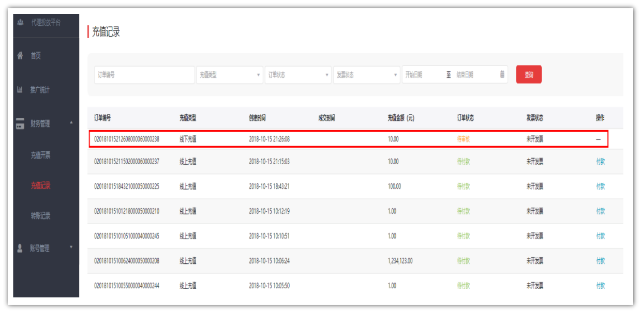Click 付款 for the 1,234,123.00 order
The height and width of the screenshot is (313, 641).
[600, 261]
